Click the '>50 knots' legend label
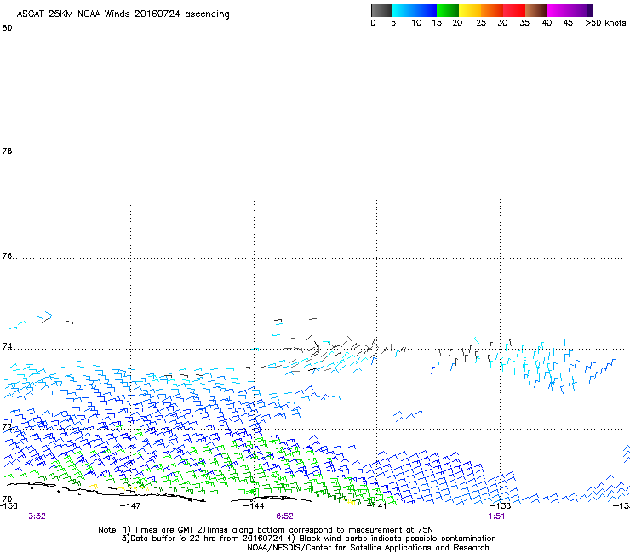Screen dimensions: 630x553 tap(605, 23)
